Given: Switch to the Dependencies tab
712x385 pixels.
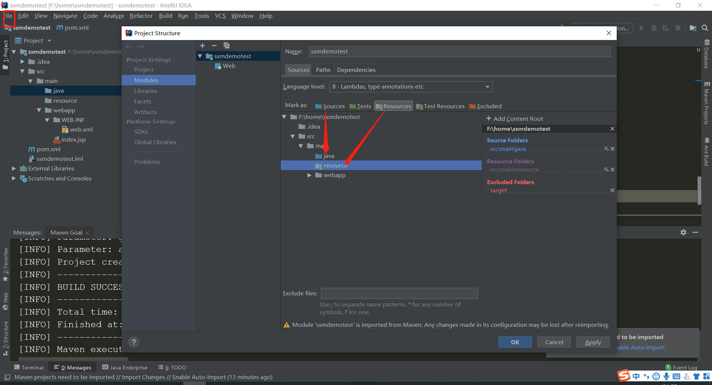Looking at the screenshot, I should click(356, 70).
